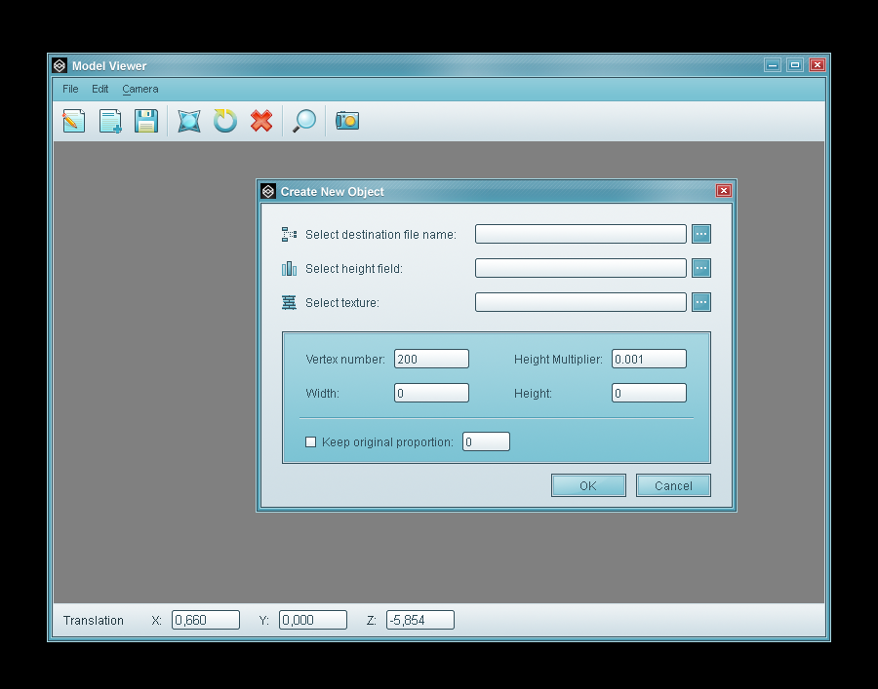Click the circular arrow refresh icon
Image resolution: width=878 pixels, height=689 pixels.
pos(225,121)
